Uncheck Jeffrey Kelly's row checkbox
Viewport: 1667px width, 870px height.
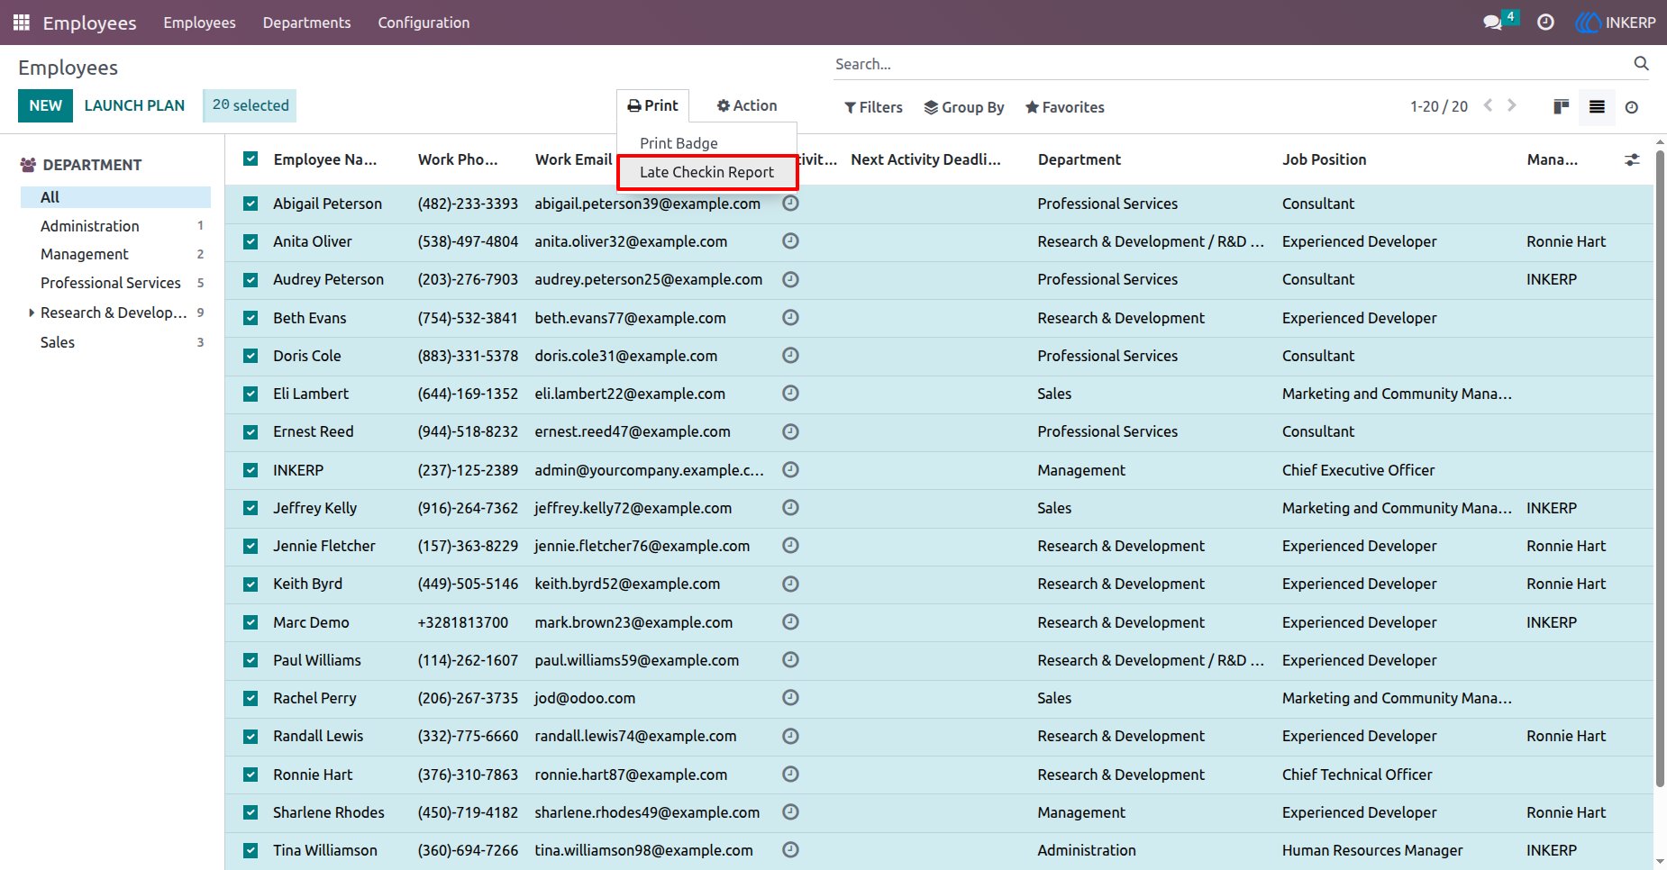pyautogui.click(x=251, y=508)
